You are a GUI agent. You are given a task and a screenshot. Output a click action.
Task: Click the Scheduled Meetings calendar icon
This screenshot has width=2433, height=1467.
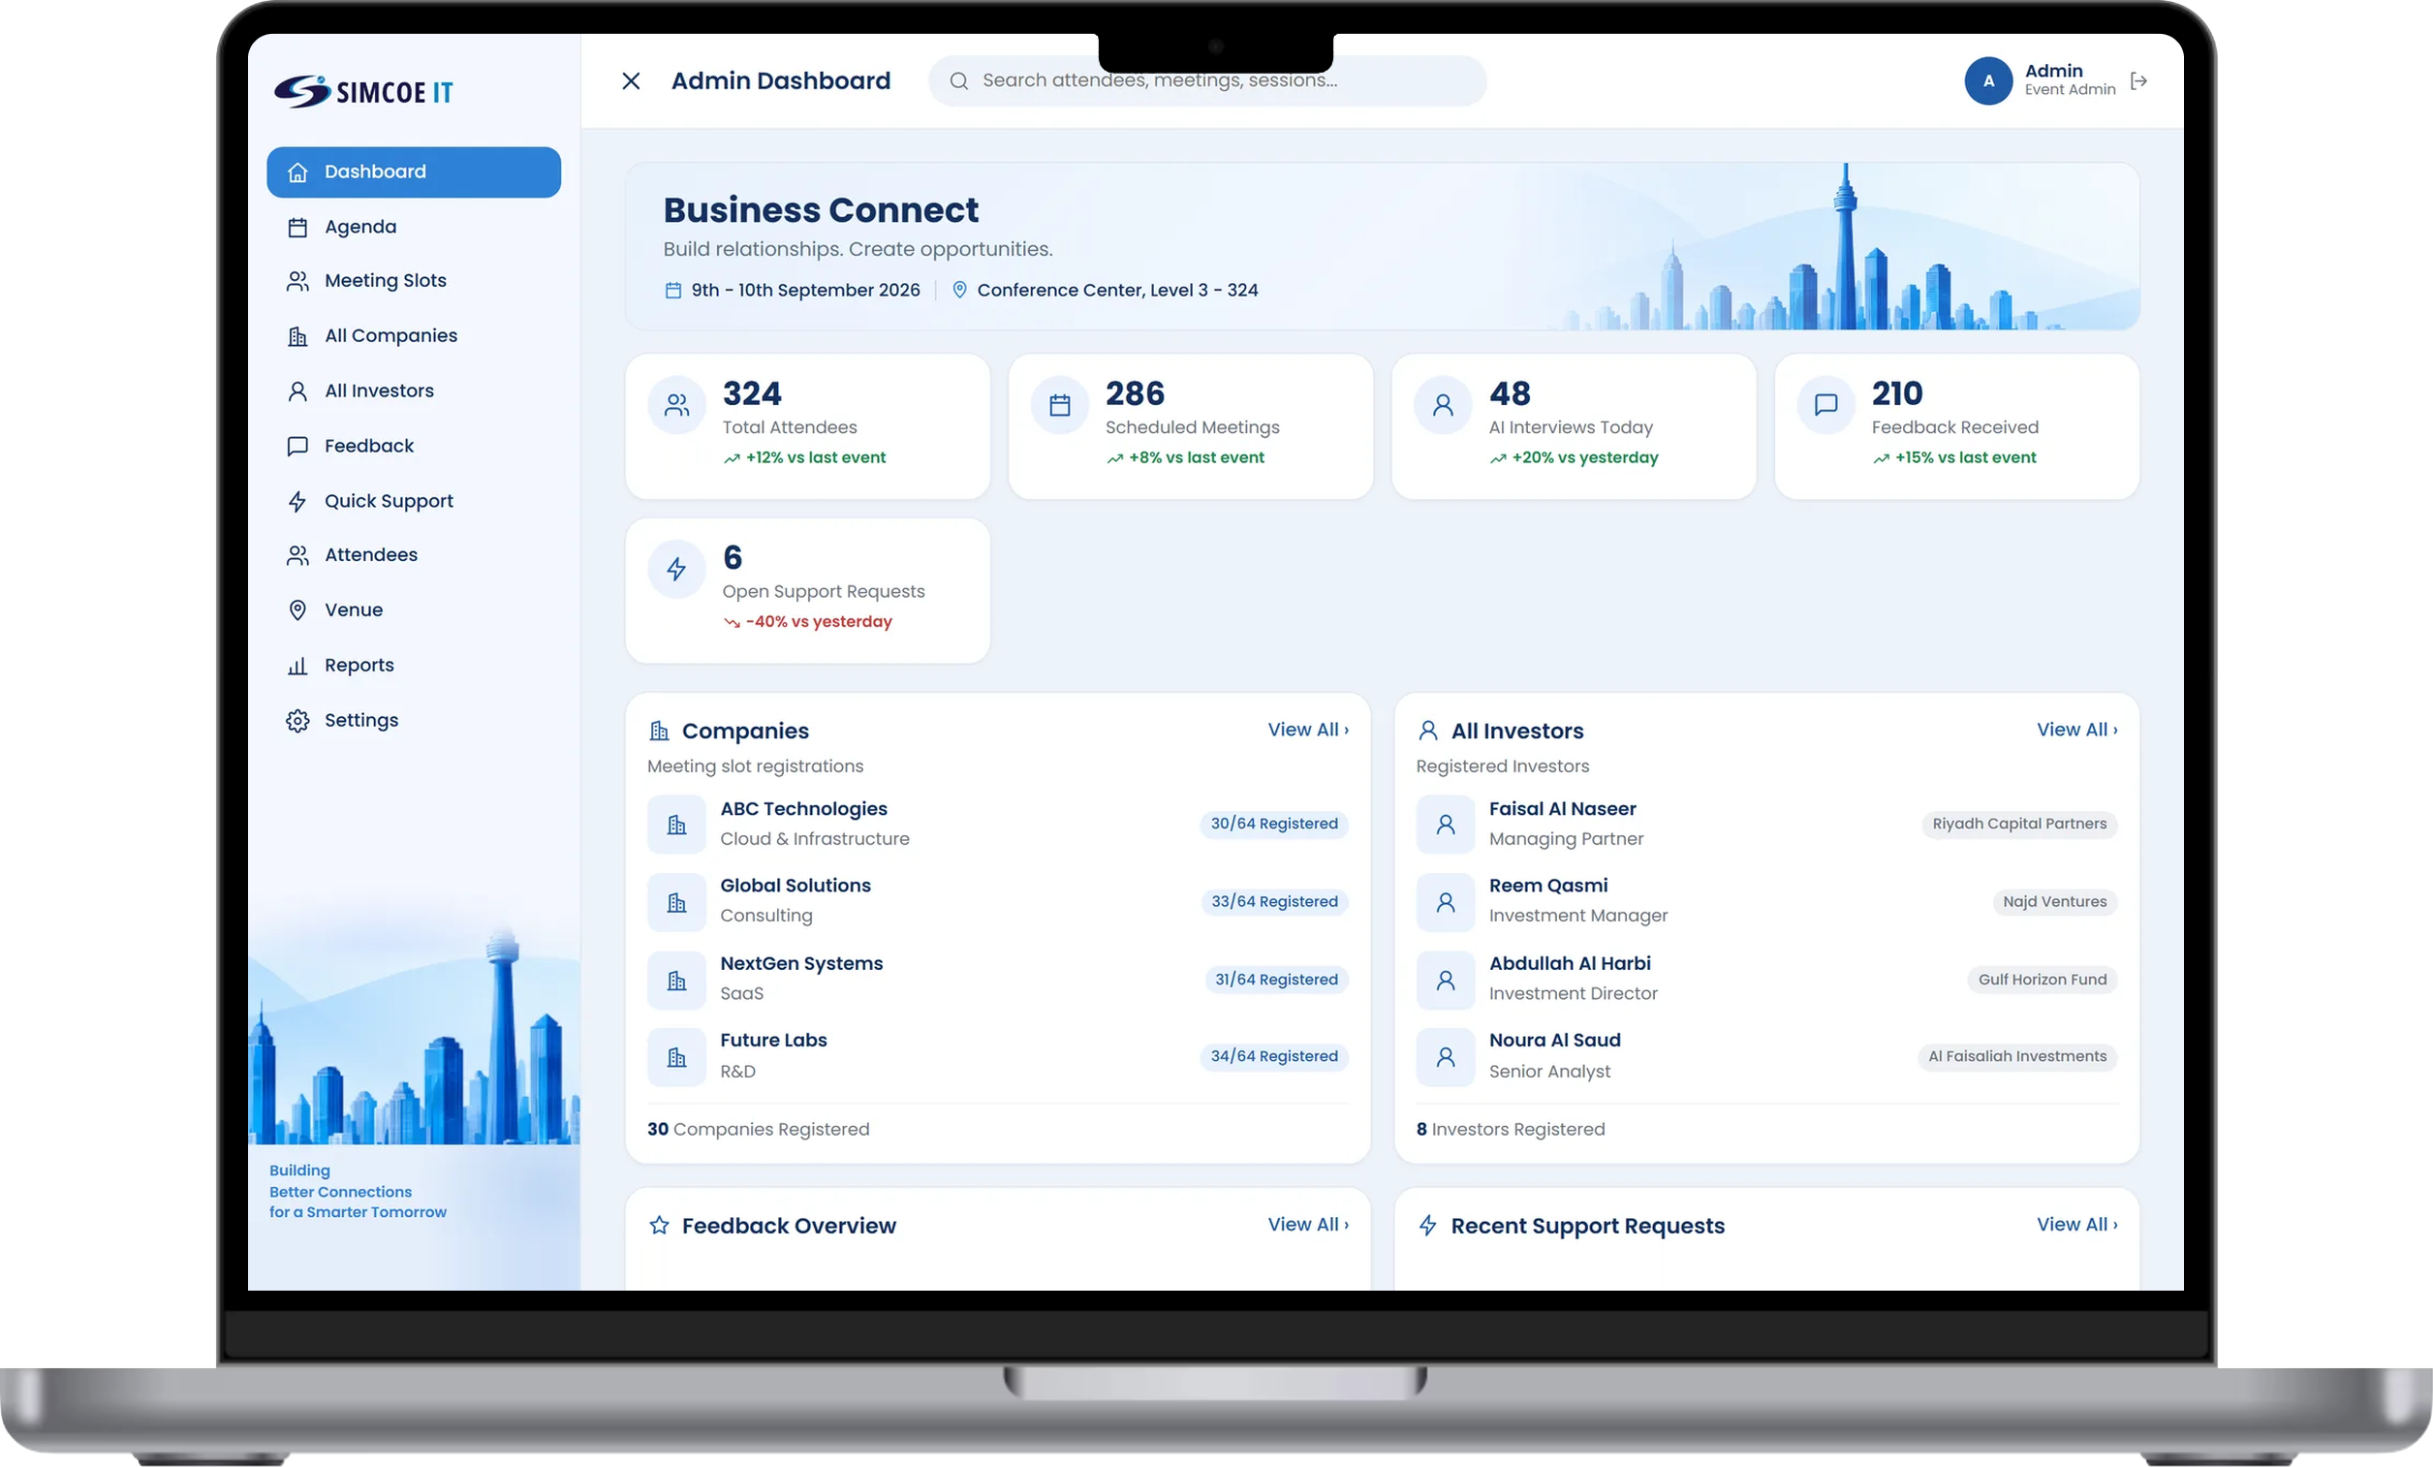(x=1059, y=405)
